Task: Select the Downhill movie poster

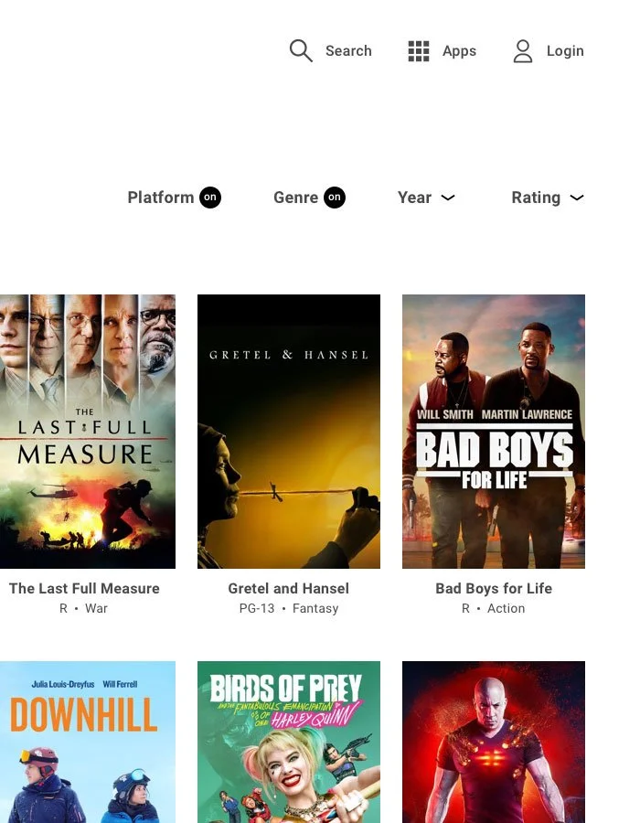Action: (x=88, y=743)
